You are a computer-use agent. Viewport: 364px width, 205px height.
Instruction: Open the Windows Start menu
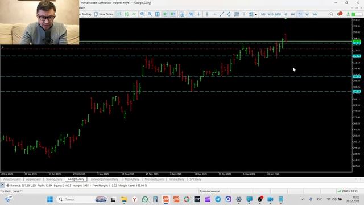pos(50,199)
